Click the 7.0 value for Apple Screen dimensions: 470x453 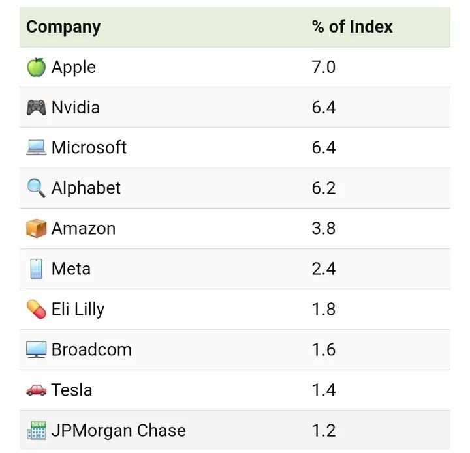(x=323, y=67)
